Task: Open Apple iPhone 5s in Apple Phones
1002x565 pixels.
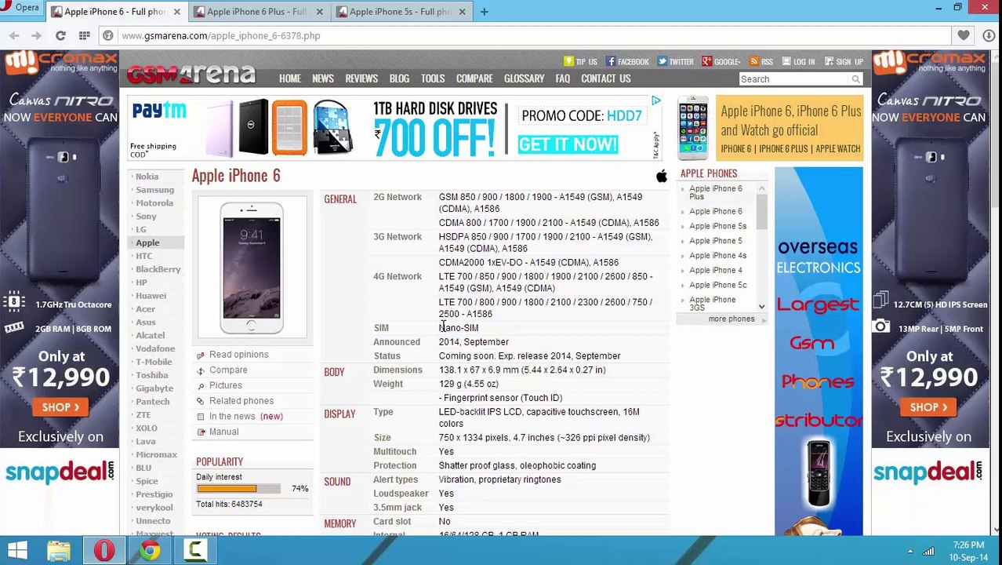Action: (717, 226)
